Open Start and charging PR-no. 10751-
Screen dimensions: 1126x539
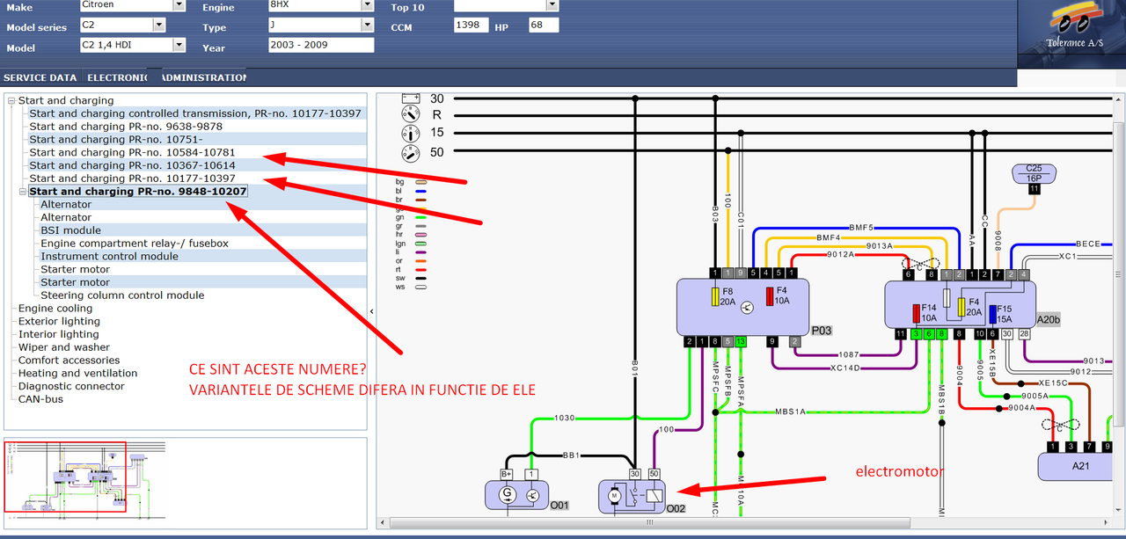116,140
